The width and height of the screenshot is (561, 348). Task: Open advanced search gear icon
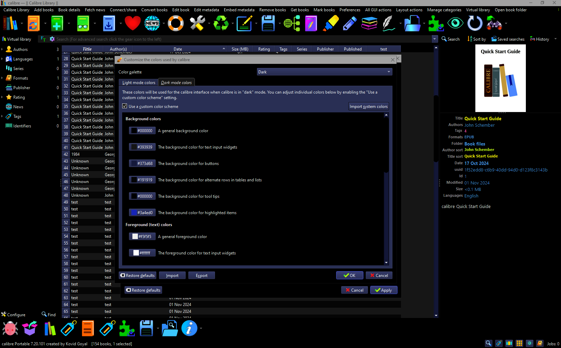click(52, 39)
